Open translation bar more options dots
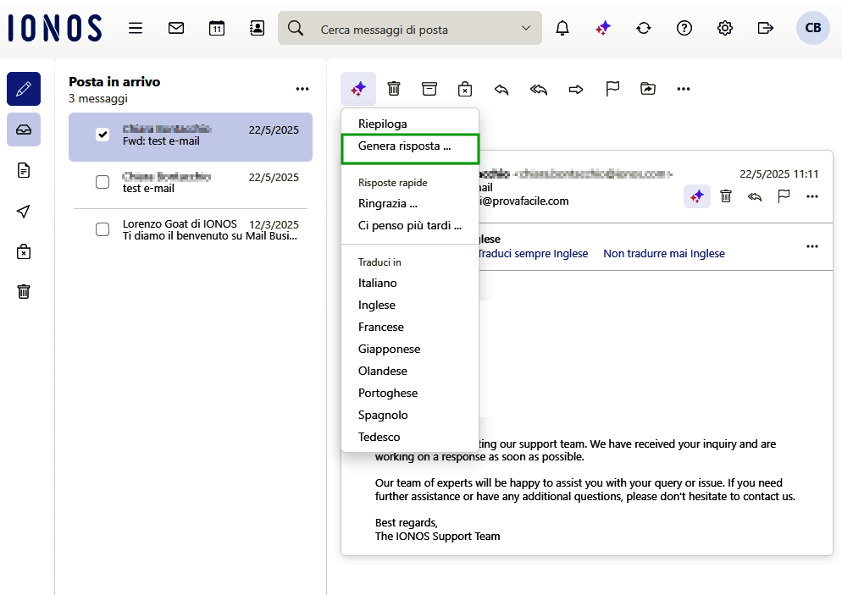The width and height of the screenshot is (842, 595). pyautogui.click(x=812, y=246)
